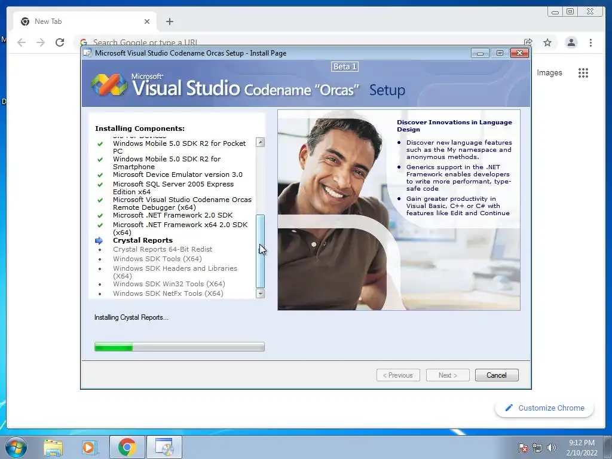Viewport: 612px width, 459px height.
Task: Click the share page icon in Chrome
Action: point(528,42)
